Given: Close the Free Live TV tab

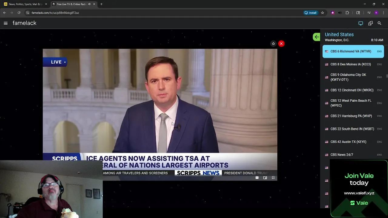Looking at the screenshot, I should tap(94, 4).
